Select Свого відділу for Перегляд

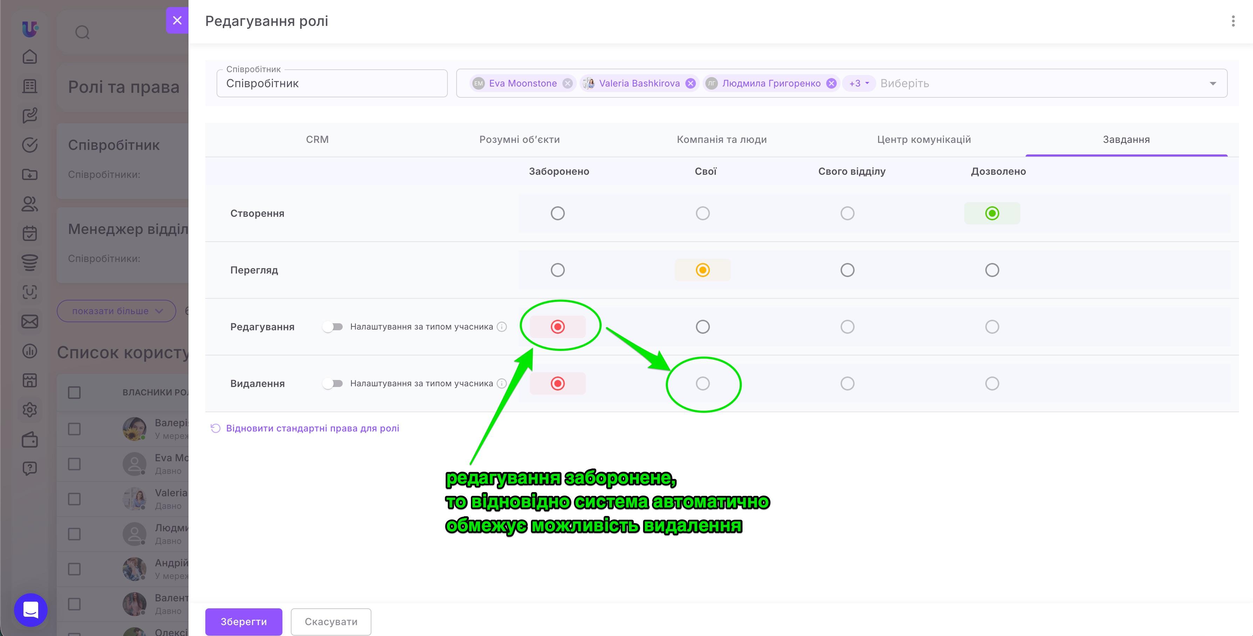(x=847, y=270)
